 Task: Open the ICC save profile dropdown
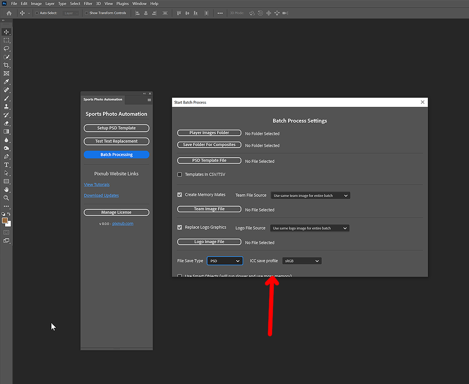(301, 261)
